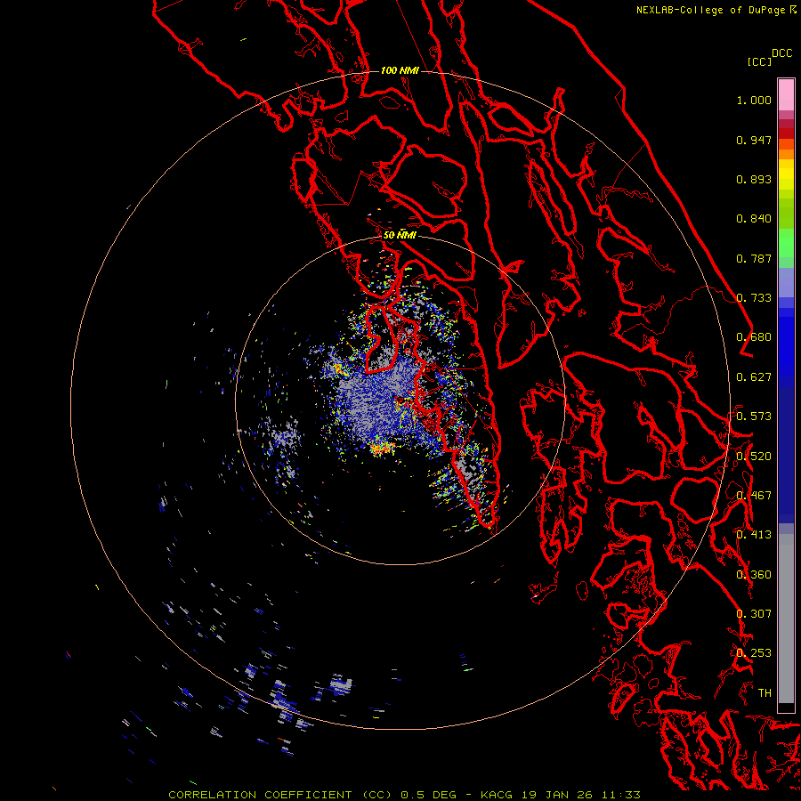The image size is (801, 801).
Task: Click the 0.307 scale value
Action: coord(754,614)
